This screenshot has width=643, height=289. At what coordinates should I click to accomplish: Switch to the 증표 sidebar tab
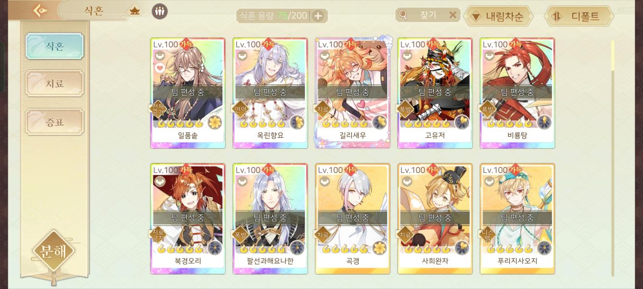coord(55,122)
